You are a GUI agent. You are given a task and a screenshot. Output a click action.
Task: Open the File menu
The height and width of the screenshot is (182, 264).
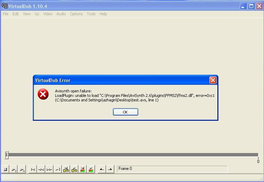[x=6, y=14]
